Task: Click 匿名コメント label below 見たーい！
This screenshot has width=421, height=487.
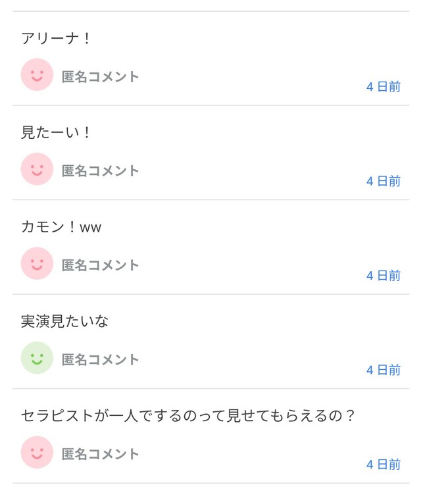Action: pyautogui.click(x=101, y=170)
